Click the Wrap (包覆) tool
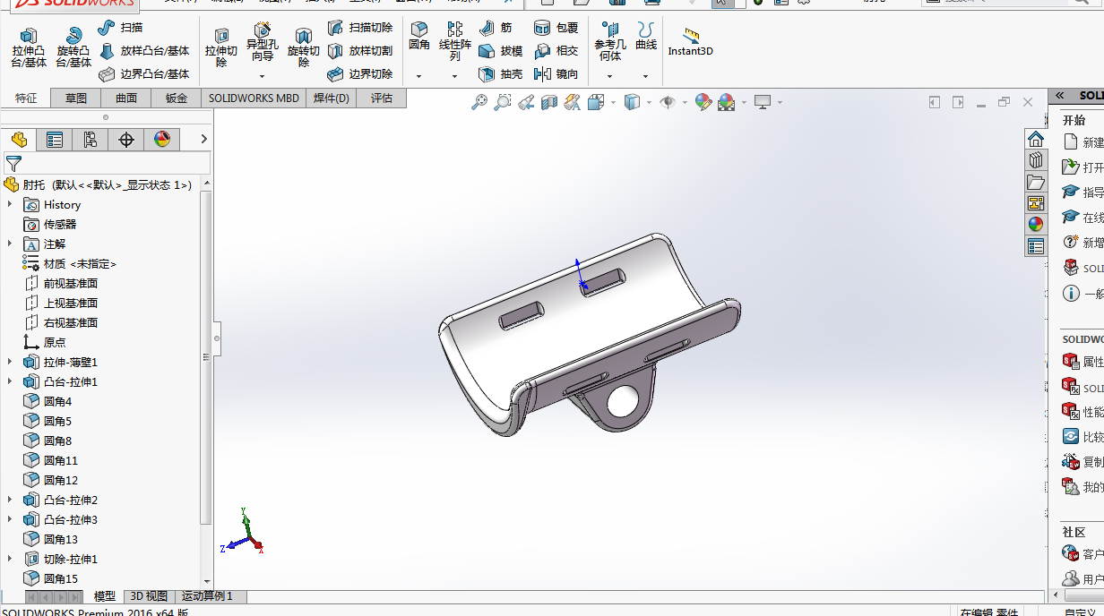Image resolution: width=1104 pixels, height=616 pixels. pyautogui.click(x=556, y=28)
